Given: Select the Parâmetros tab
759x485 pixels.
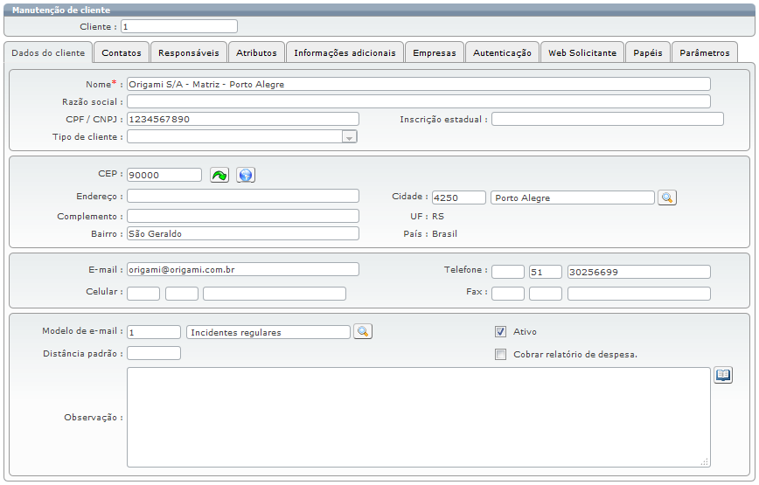Looking at the screenshot, I should [x=704, y=52].
